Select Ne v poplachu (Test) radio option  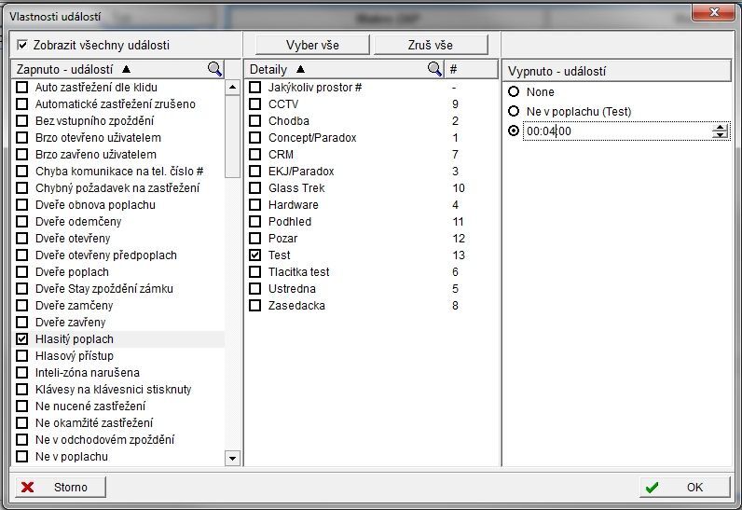[x=514, y=112]
